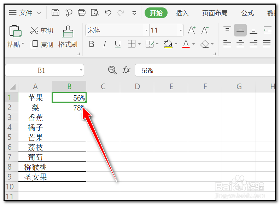The height and width of the screenshot is (205, 280).
Task: Increase font size with A+ icon
Action: pos(192,30)
